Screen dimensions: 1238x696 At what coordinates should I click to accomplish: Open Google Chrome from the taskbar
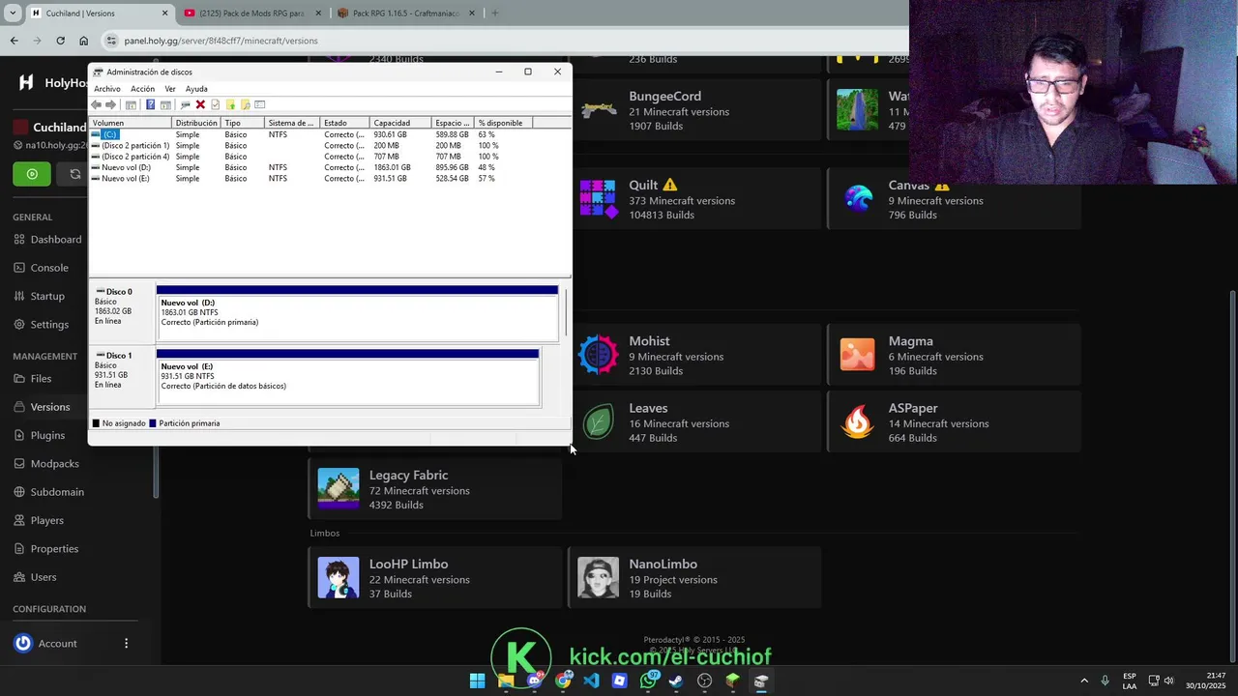tap(563, 681)
